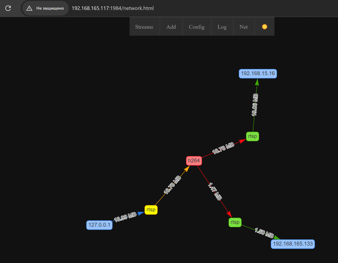Click the 19.06 MB edge label
This screenshot has height=263, width=338.
[254, 105]
